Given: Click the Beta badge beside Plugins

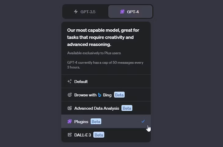Looking at the screenshot, I should pos(96,121).
